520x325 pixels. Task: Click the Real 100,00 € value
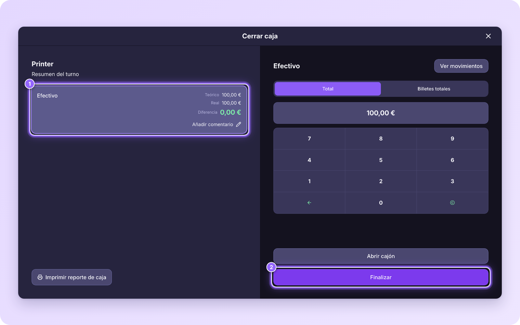231,103
